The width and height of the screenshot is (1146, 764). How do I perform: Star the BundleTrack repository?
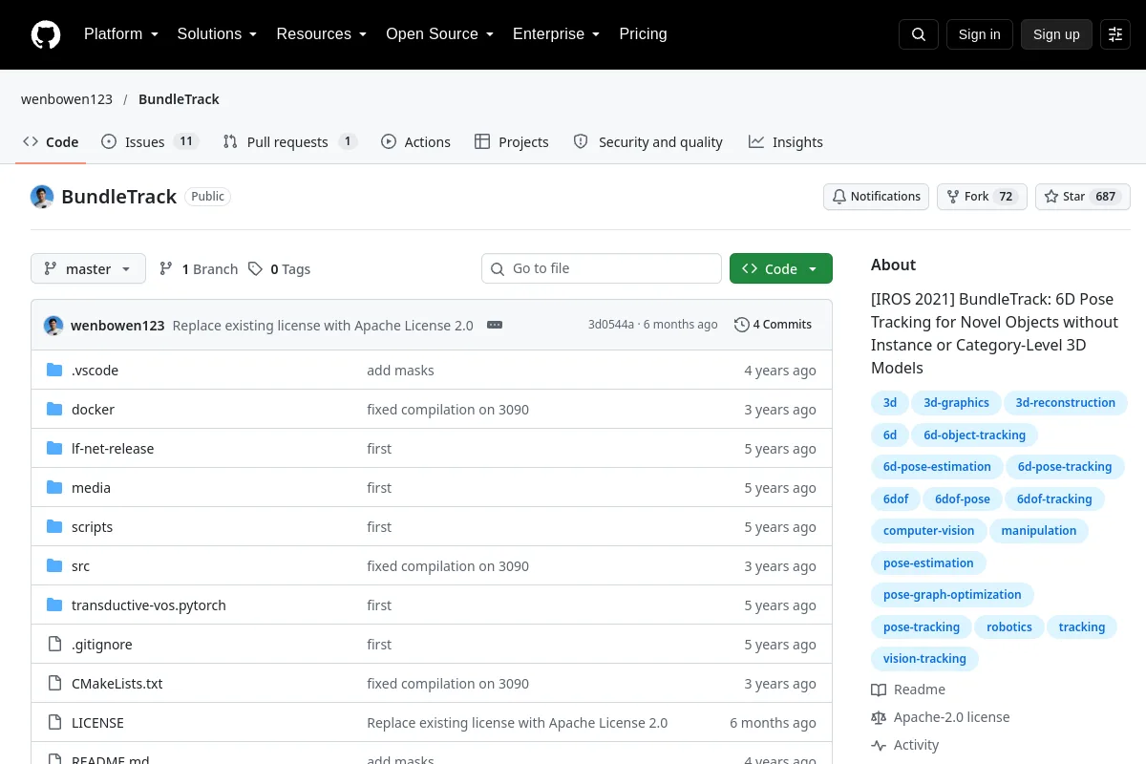tap(1083, 197)
